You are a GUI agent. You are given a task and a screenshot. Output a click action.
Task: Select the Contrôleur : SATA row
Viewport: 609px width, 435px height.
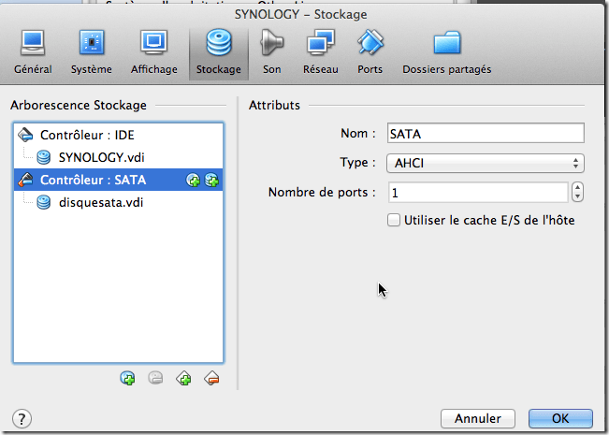pos(118,180)
